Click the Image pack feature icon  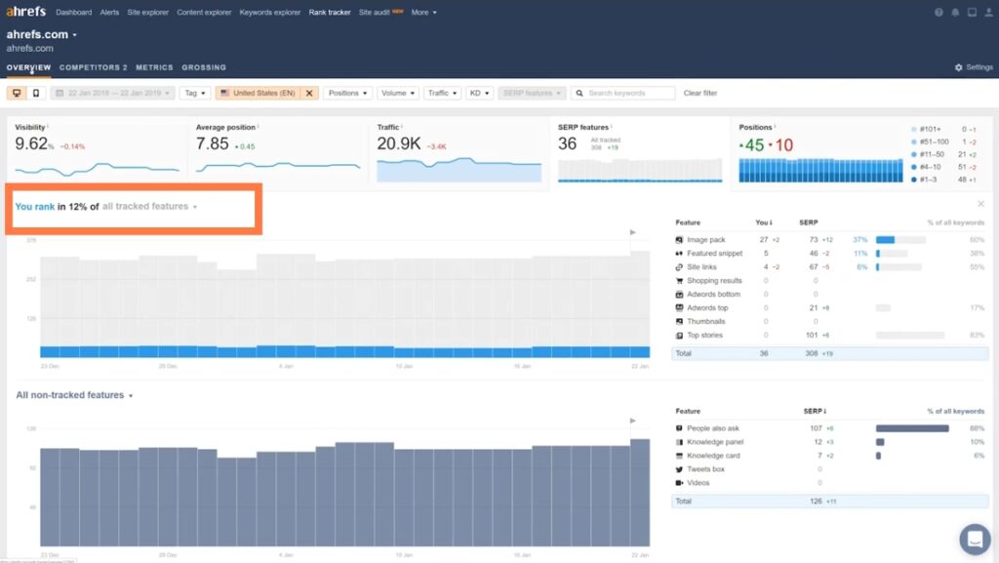coord(679,240)
